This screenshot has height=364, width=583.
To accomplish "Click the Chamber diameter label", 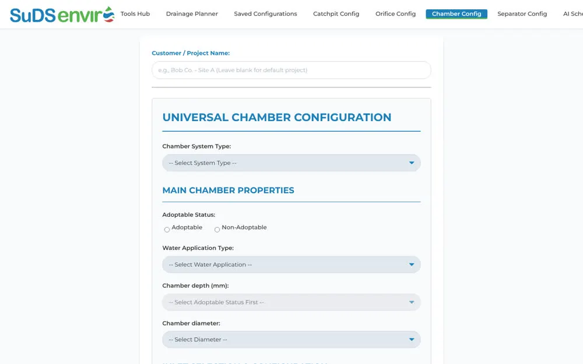I will (191, 323).
